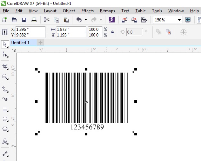Select the Shape tool
The width and height of the screenshot is (201, 161).
(x=5, y=54)
